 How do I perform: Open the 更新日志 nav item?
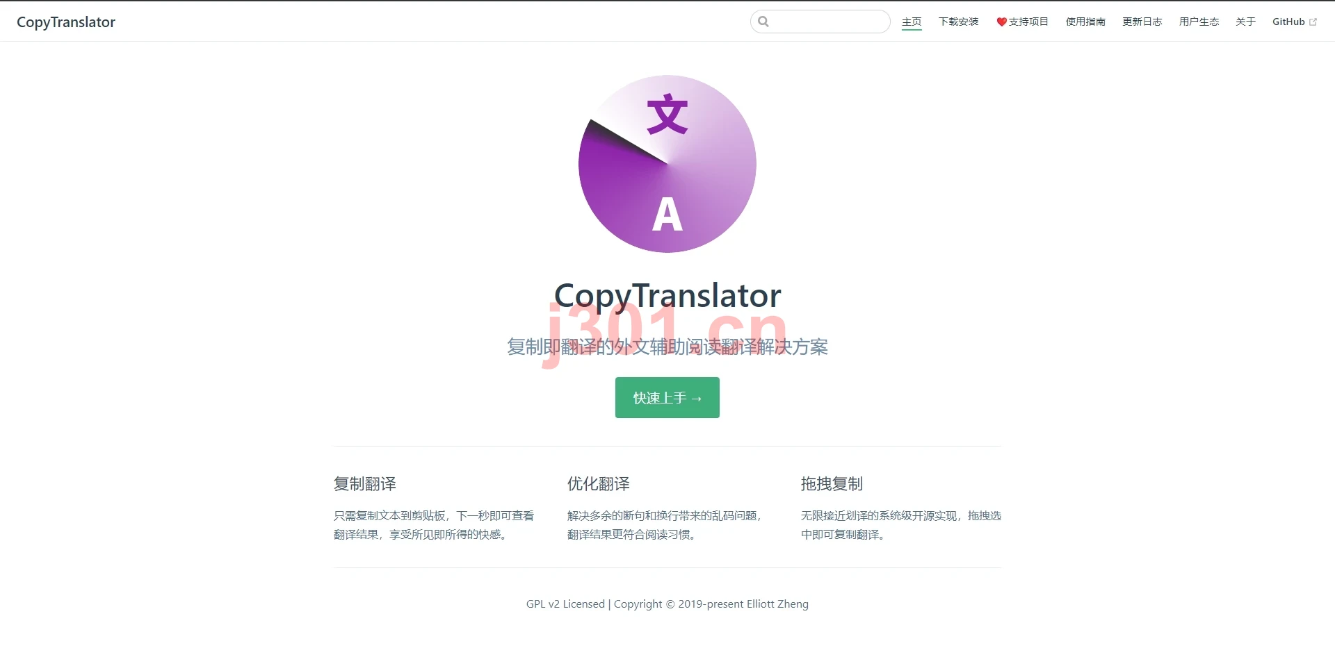click(x=1142, y=22)
